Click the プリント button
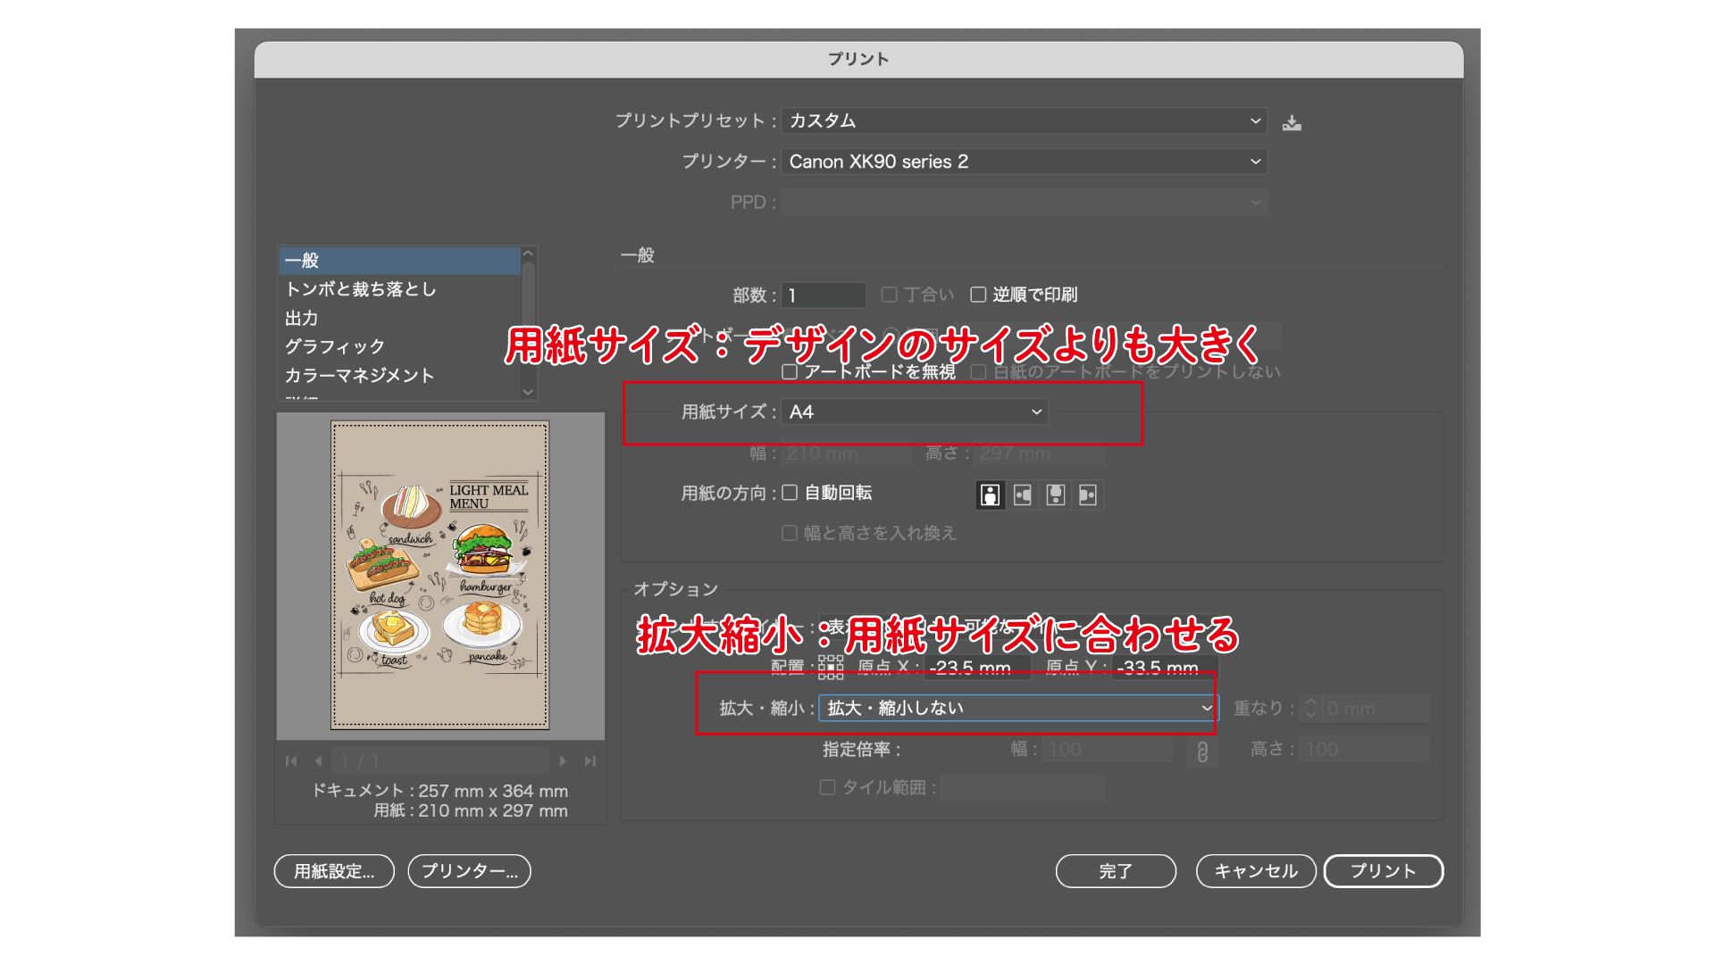 click(x=1383, y=871)
